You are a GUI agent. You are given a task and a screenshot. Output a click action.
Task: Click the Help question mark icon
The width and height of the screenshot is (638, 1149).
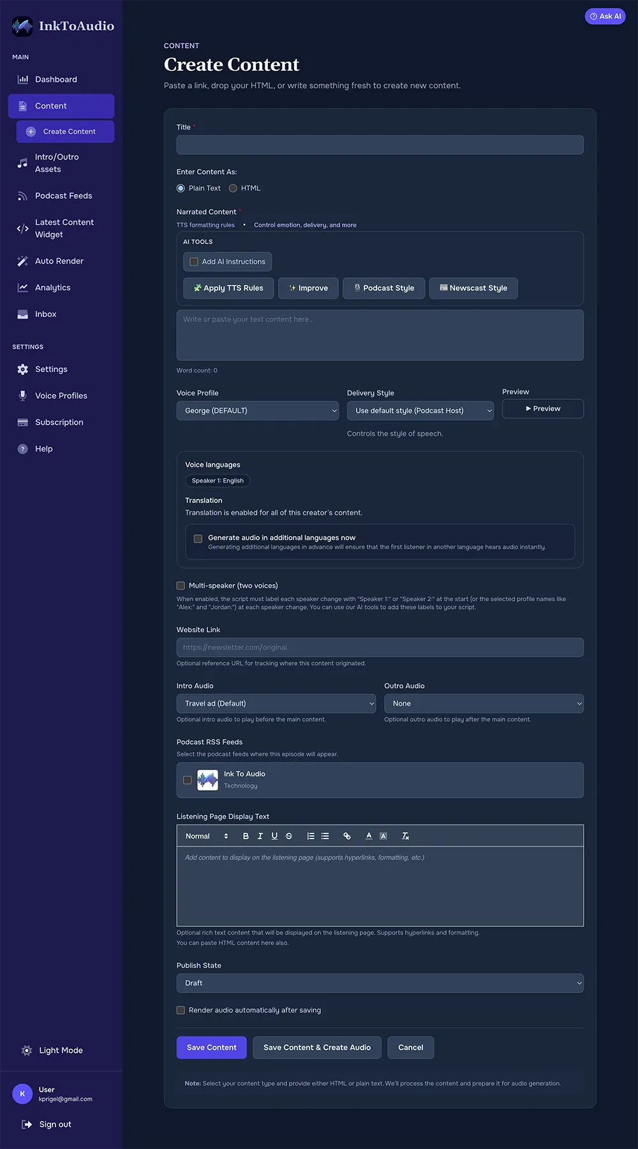(x=22, y=449)
